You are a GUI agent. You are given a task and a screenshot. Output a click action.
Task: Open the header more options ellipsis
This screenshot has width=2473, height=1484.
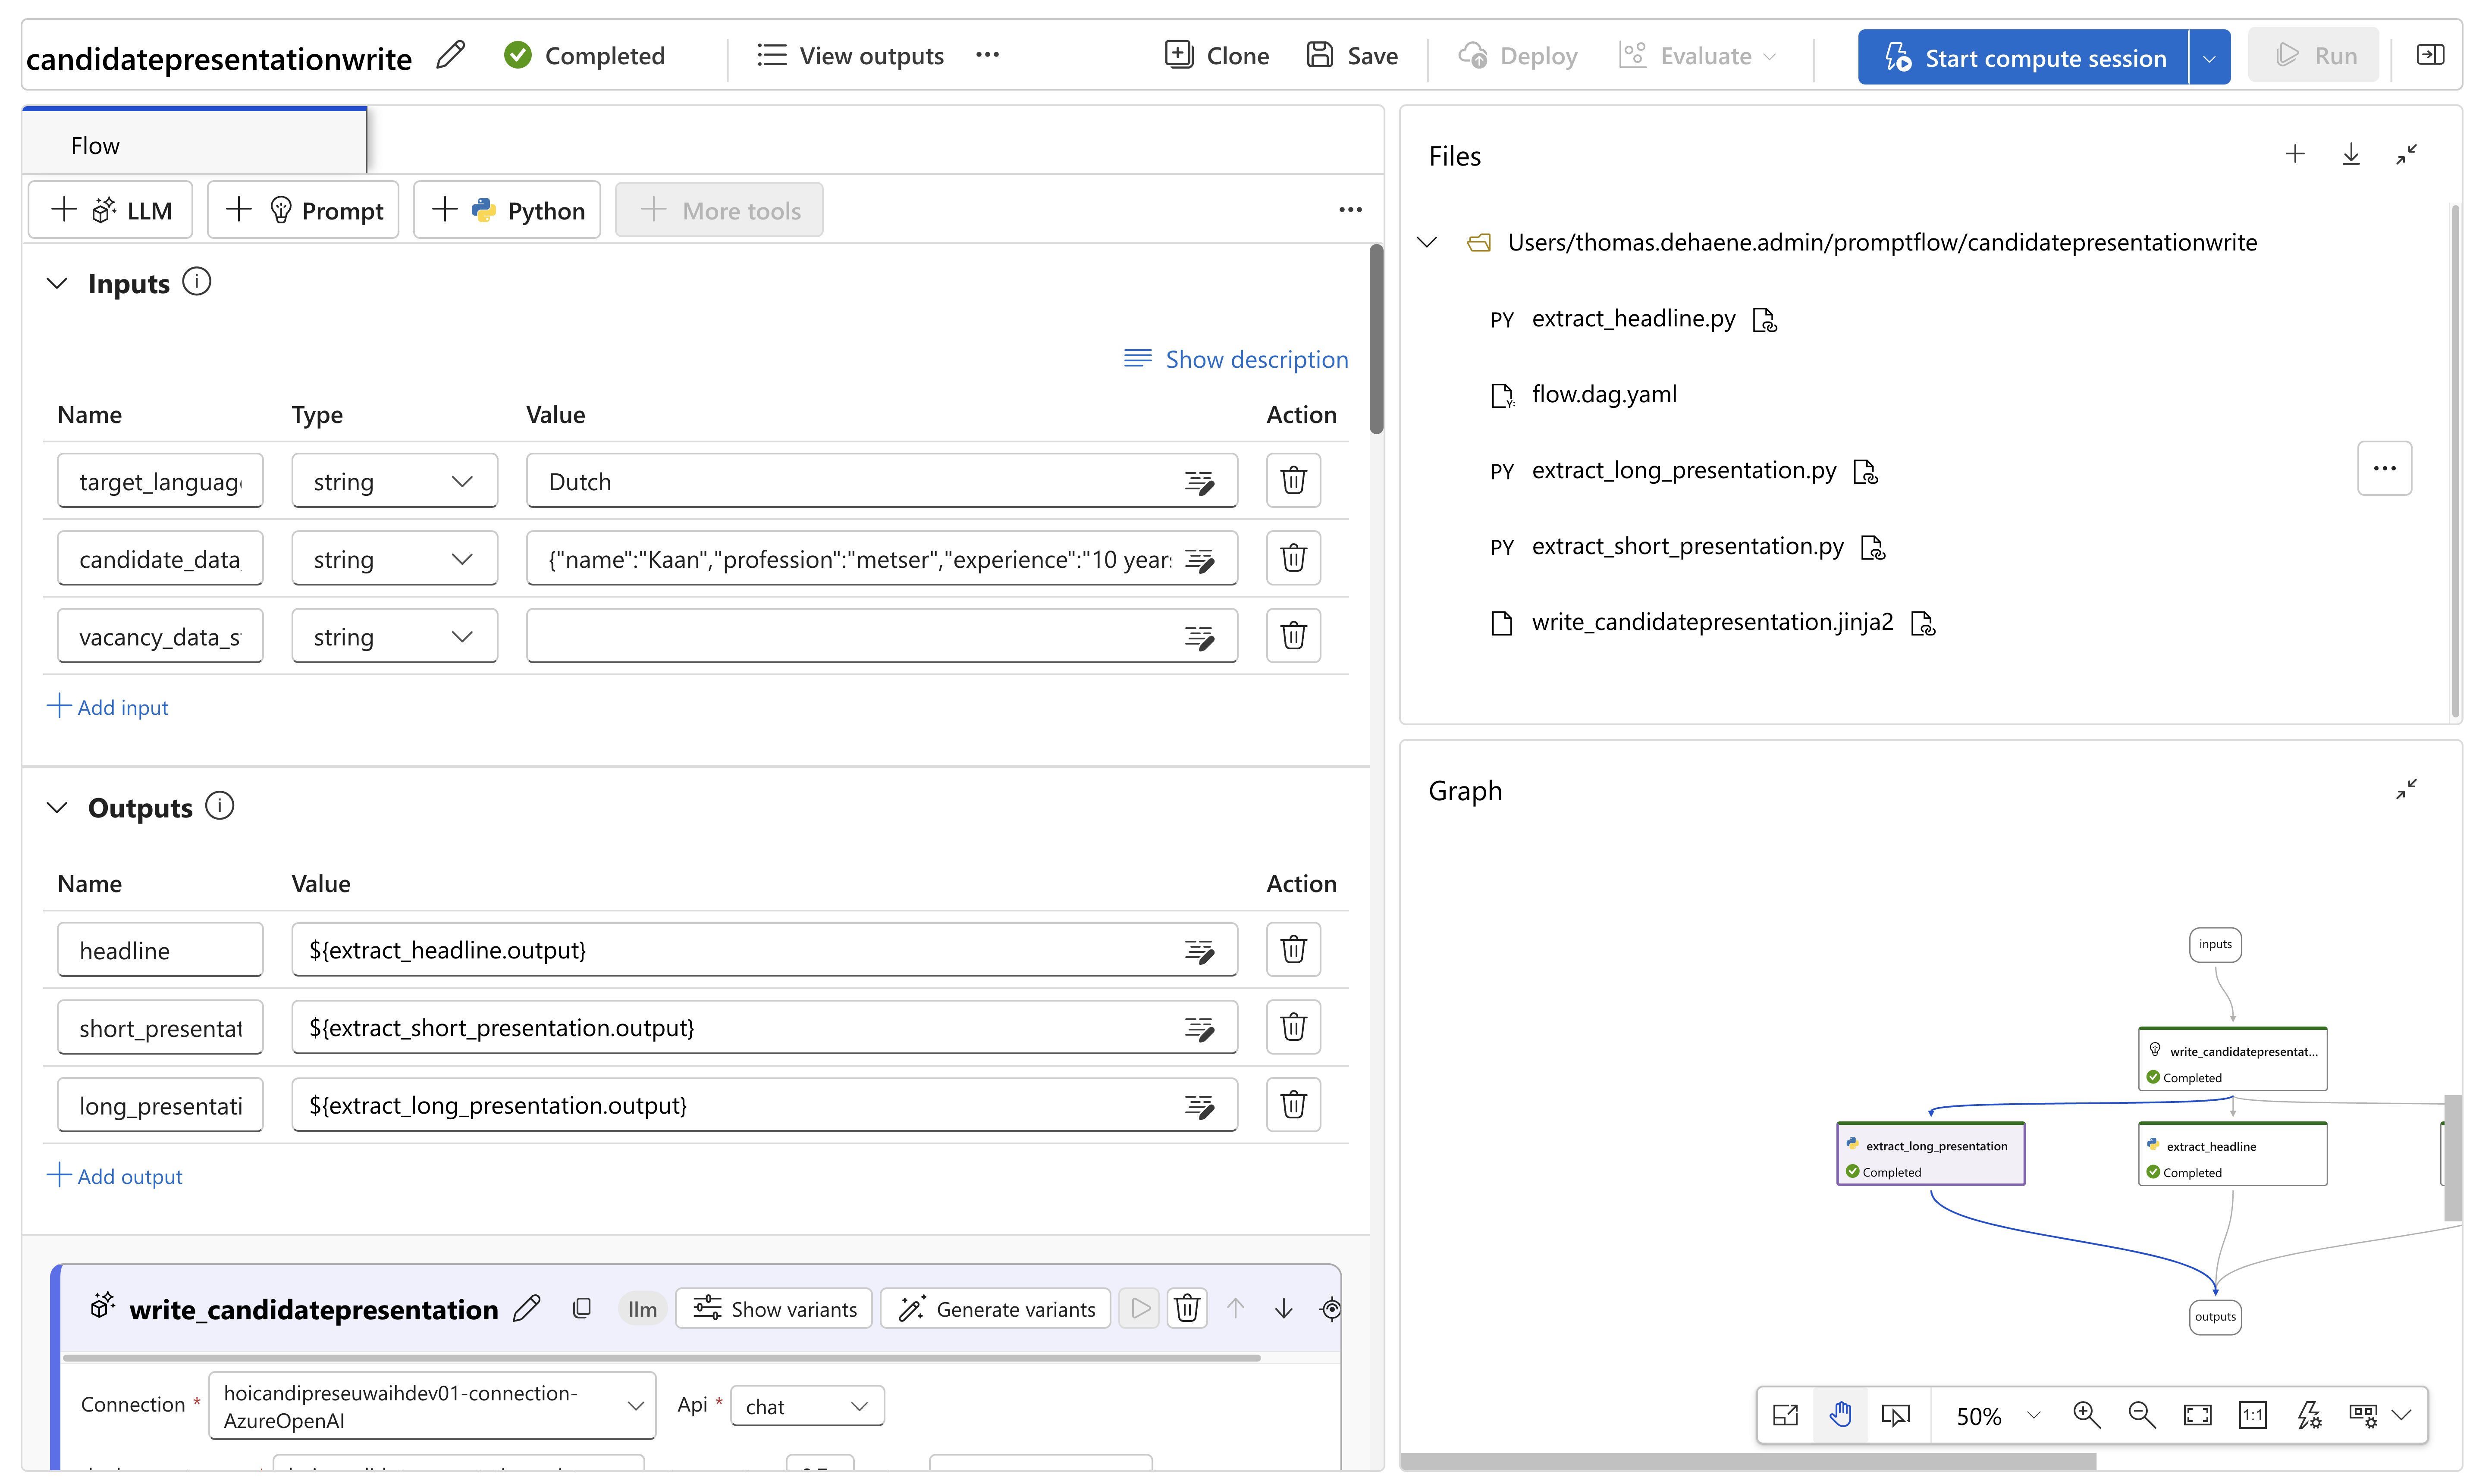pyautogui.click(x=987, y=55)
